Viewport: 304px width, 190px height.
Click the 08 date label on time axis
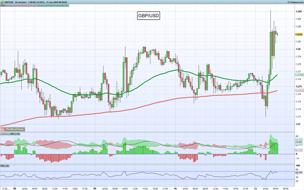click(x=15, y=188)
